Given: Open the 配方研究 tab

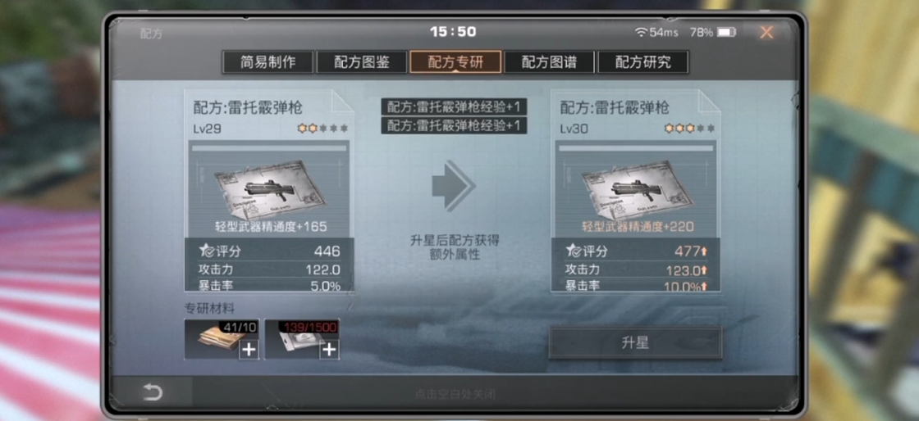Looking at the screenshot, I should (643, 62).
